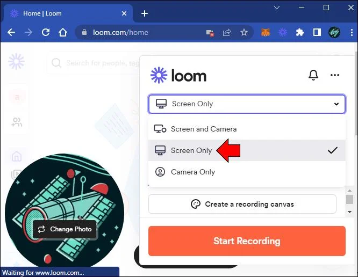Select the Home | Loom browser tab

pos(67,13)
